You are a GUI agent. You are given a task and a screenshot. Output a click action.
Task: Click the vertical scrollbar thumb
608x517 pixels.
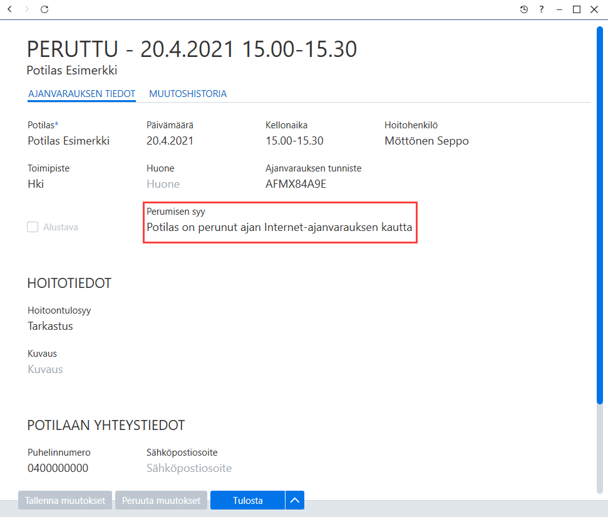(x=599, y=215)
